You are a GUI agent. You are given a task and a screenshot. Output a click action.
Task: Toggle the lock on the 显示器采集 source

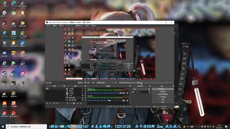[85, 100]
